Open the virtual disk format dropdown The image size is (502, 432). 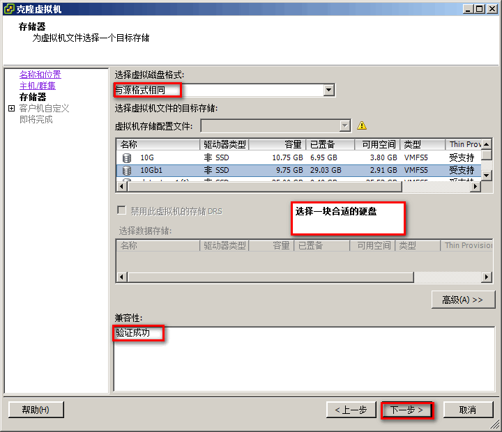[329, 91]
